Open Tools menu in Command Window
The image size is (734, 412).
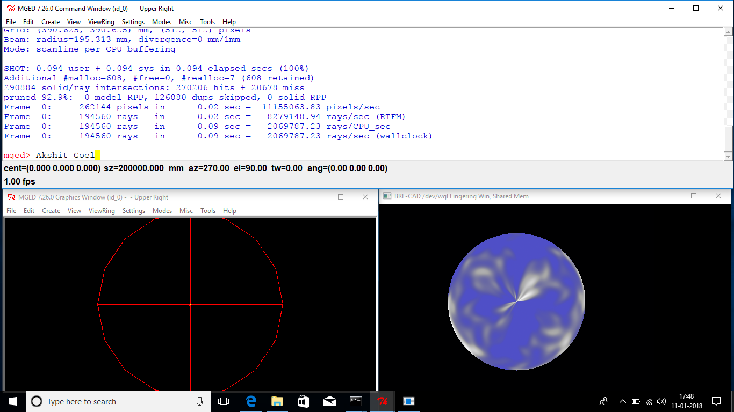point(207,22)
